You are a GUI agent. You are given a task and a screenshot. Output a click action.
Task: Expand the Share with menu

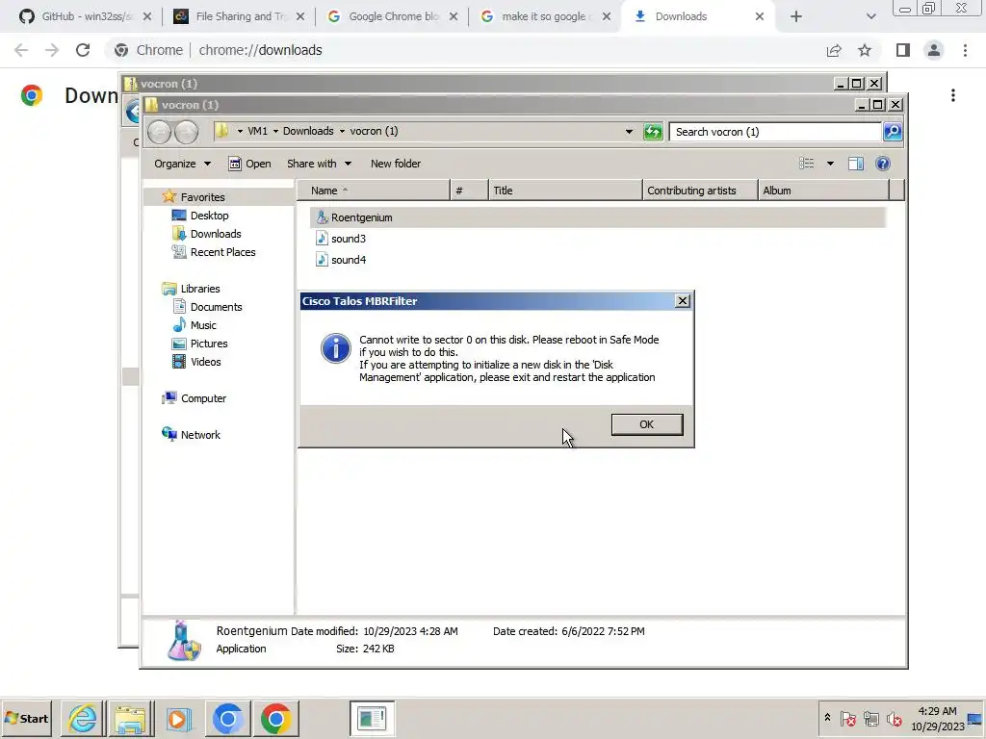(x=319, y=164)
